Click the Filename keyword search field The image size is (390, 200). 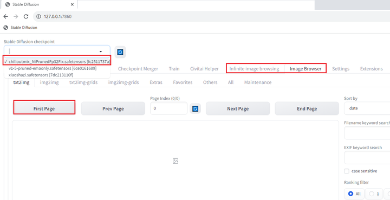point(367,133)
